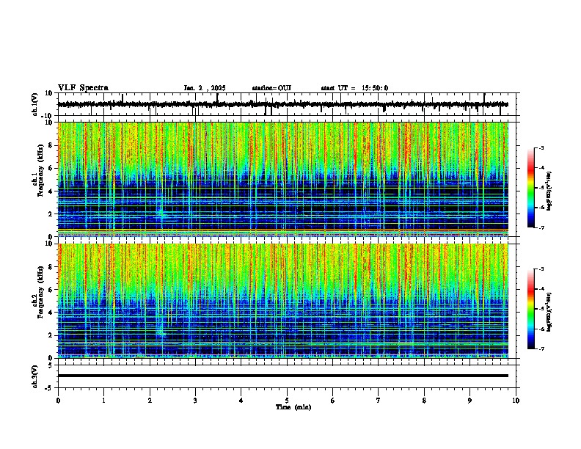Image resolution: width=581 pixels, height=449 pixels.
Task: Click the "-7" label below ch.2 color bar
Action: point(541,348)
